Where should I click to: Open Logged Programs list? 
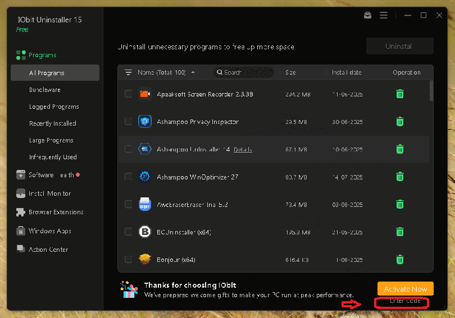54,107
